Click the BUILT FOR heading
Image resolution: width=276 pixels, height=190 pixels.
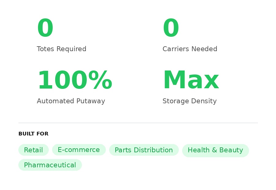coord(33,134)
